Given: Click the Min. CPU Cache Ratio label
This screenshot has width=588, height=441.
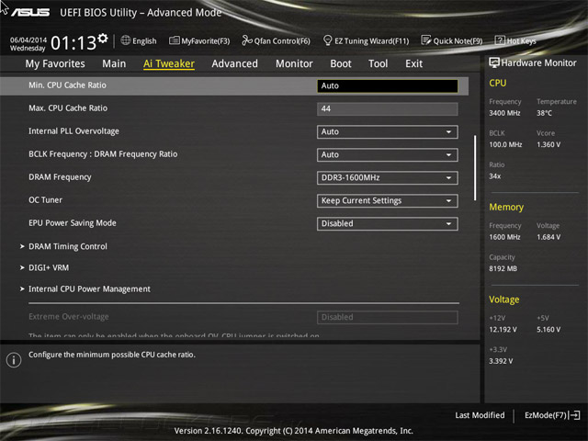Looking at the screenshot, I should [67, 85].
